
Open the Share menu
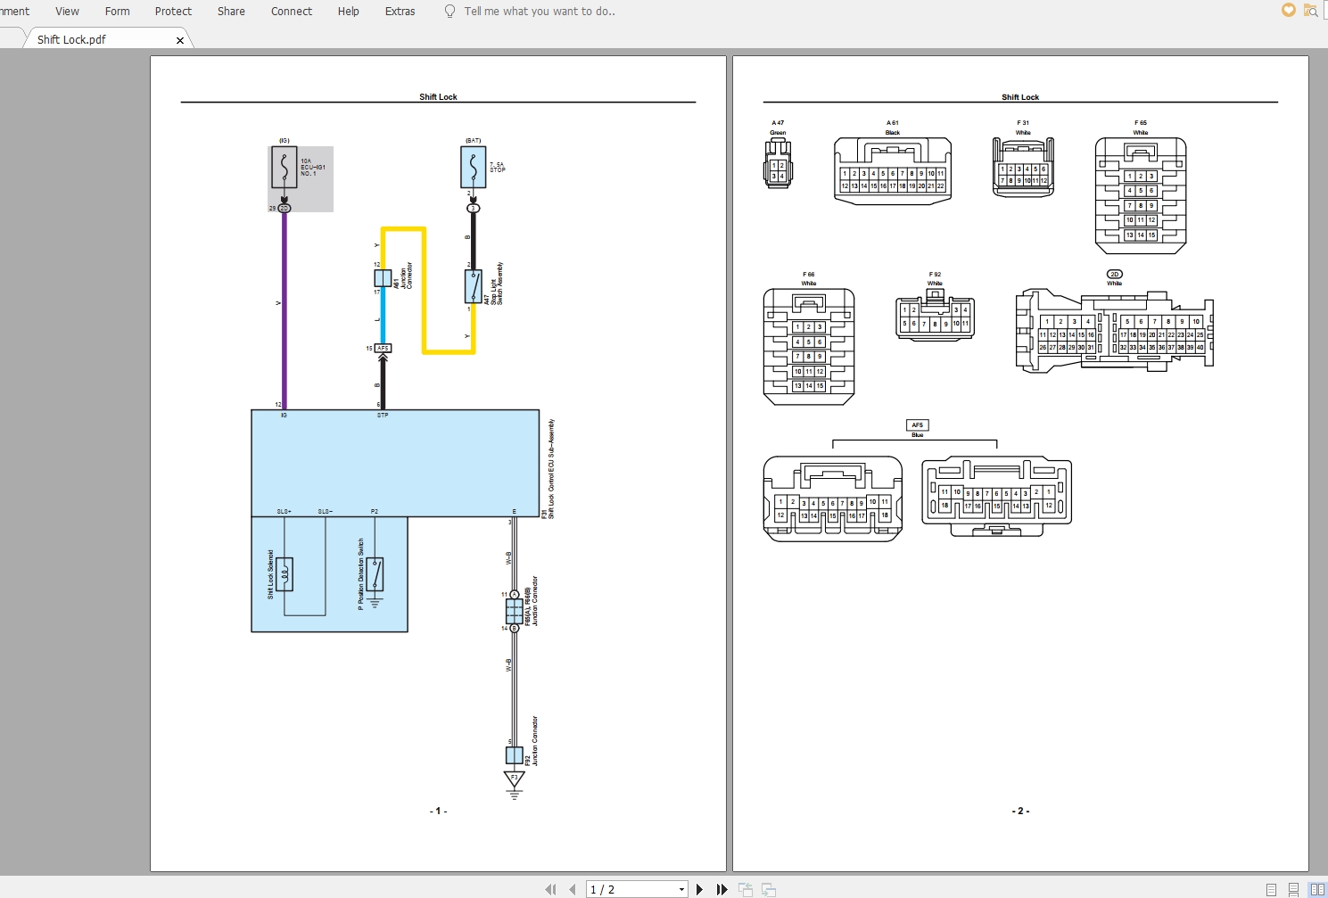click(x=231, y=12)
